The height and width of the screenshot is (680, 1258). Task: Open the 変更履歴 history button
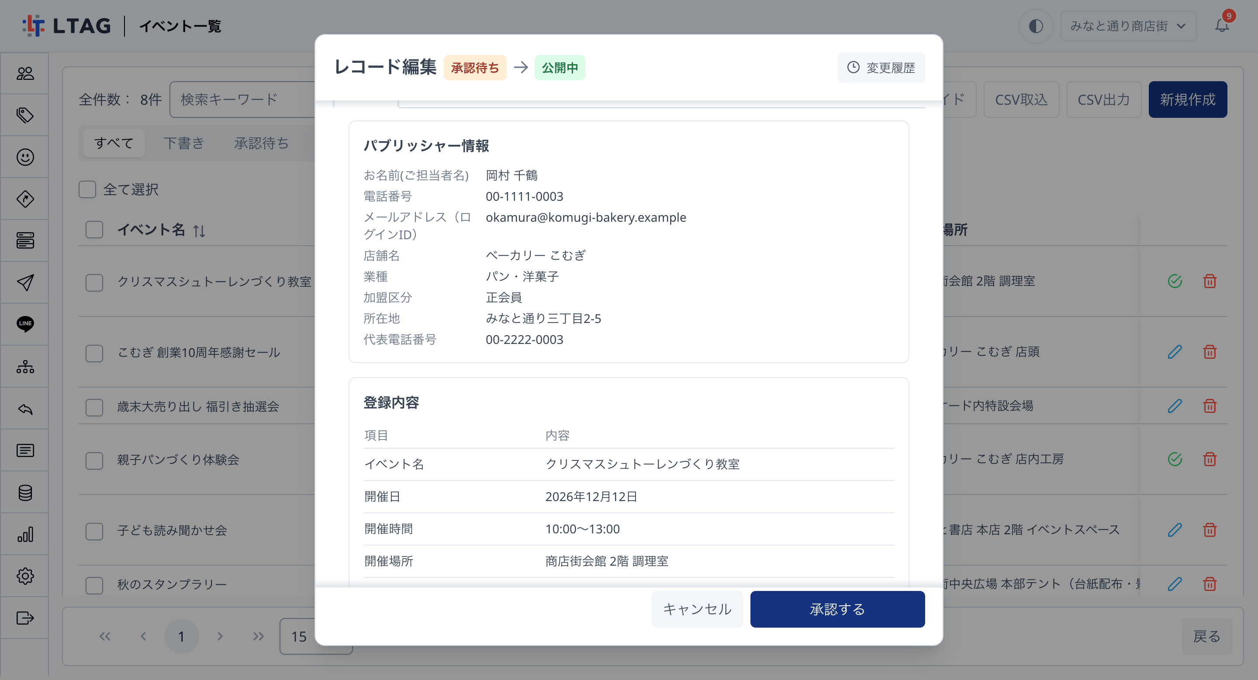881,67
